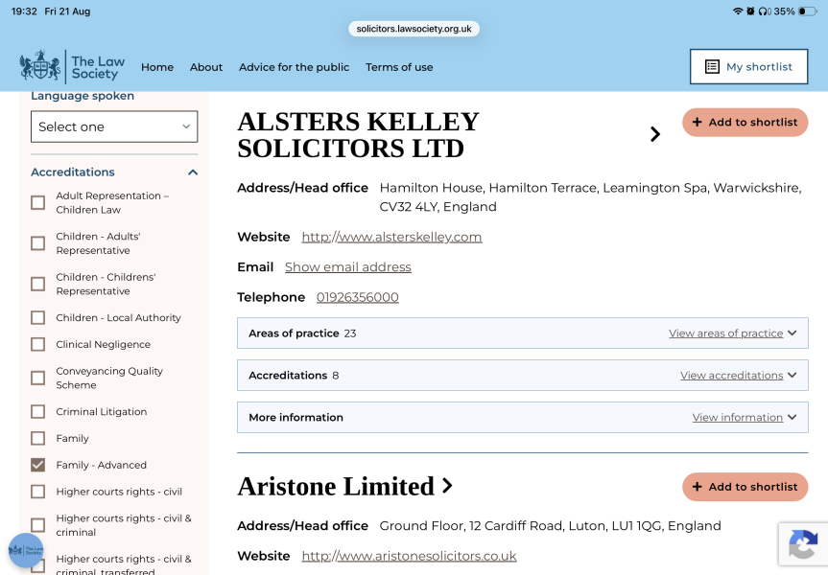
Task: Click View accreditations link
Action: (731, 375)
